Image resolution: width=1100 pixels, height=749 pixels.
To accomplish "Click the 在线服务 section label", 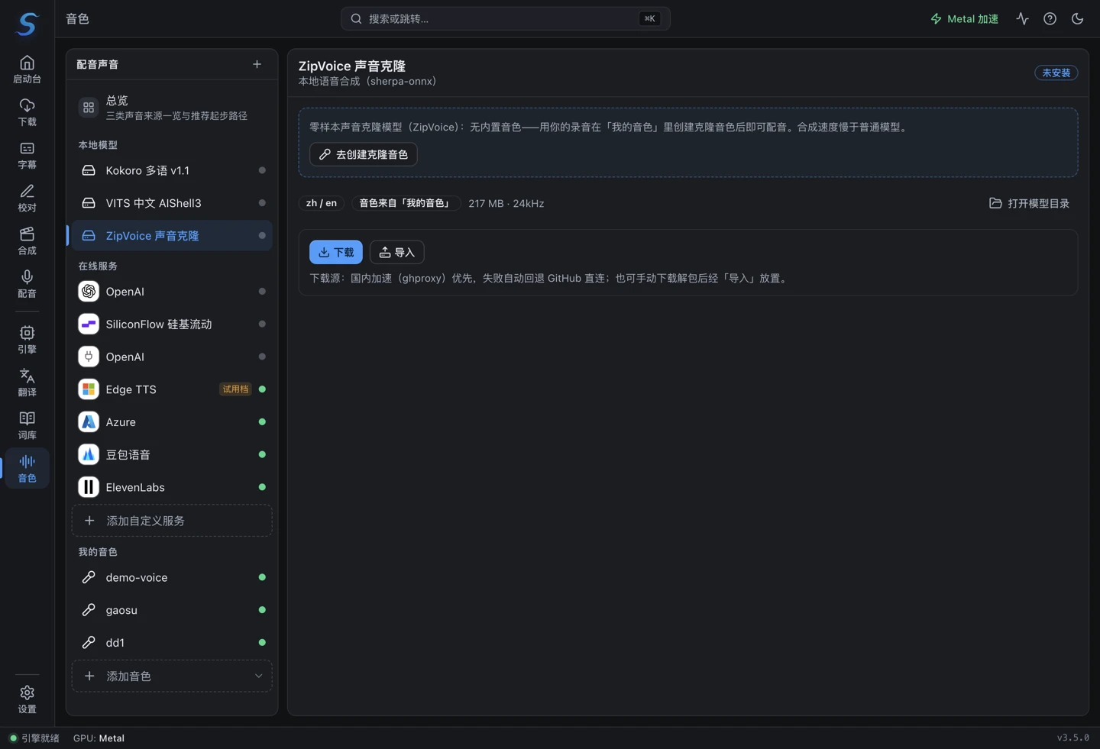I will coord(98,266).
